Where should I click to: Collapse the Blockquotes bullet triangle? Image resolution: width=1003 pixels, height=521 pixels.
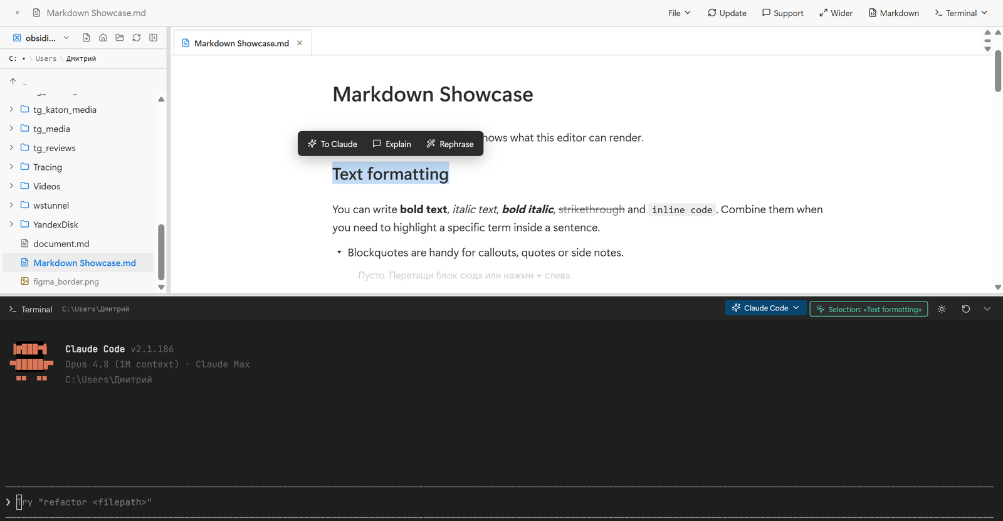click(x=339, y=252)
